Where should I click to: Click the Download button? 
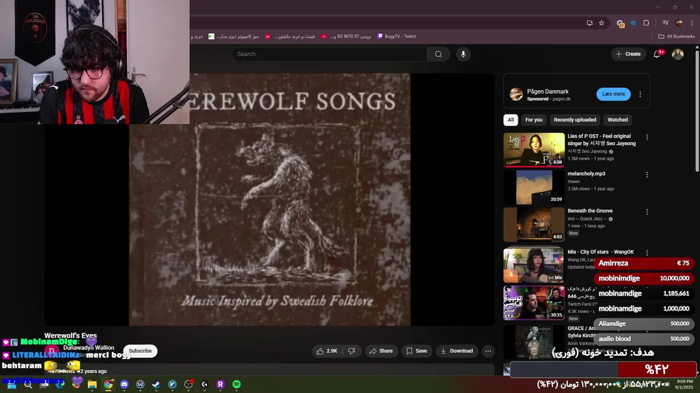click(457, 351)
